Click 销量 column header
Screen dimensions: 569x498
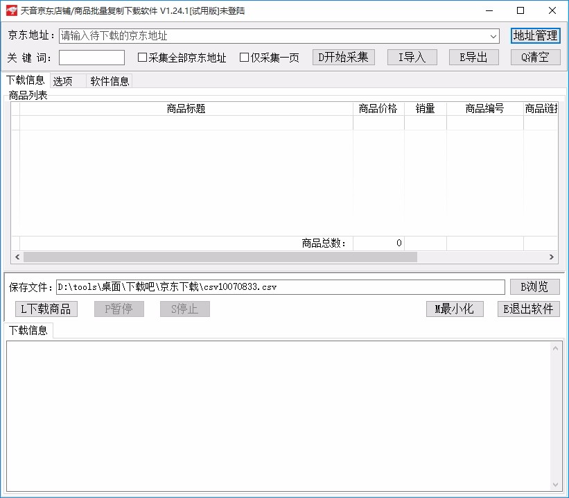426,109
